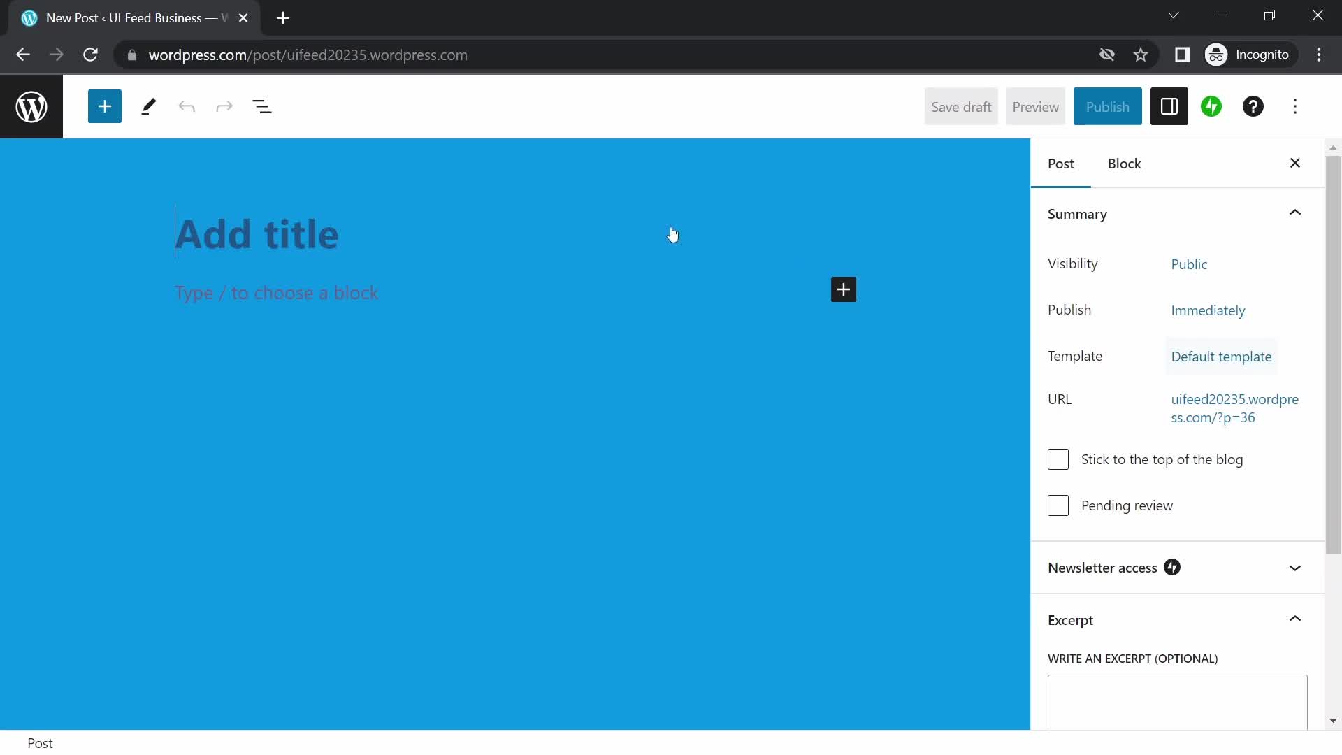
Task: Click the Jetpack boost icon
Action: click(x=1212, y=106)
